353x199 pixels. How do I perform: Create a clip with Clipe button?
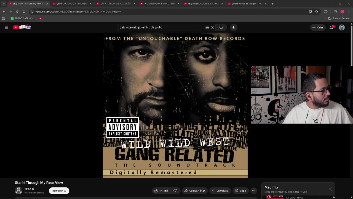240,191
